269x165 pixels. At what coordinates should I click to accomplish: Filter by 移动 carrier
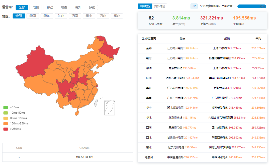click(50, 7)
